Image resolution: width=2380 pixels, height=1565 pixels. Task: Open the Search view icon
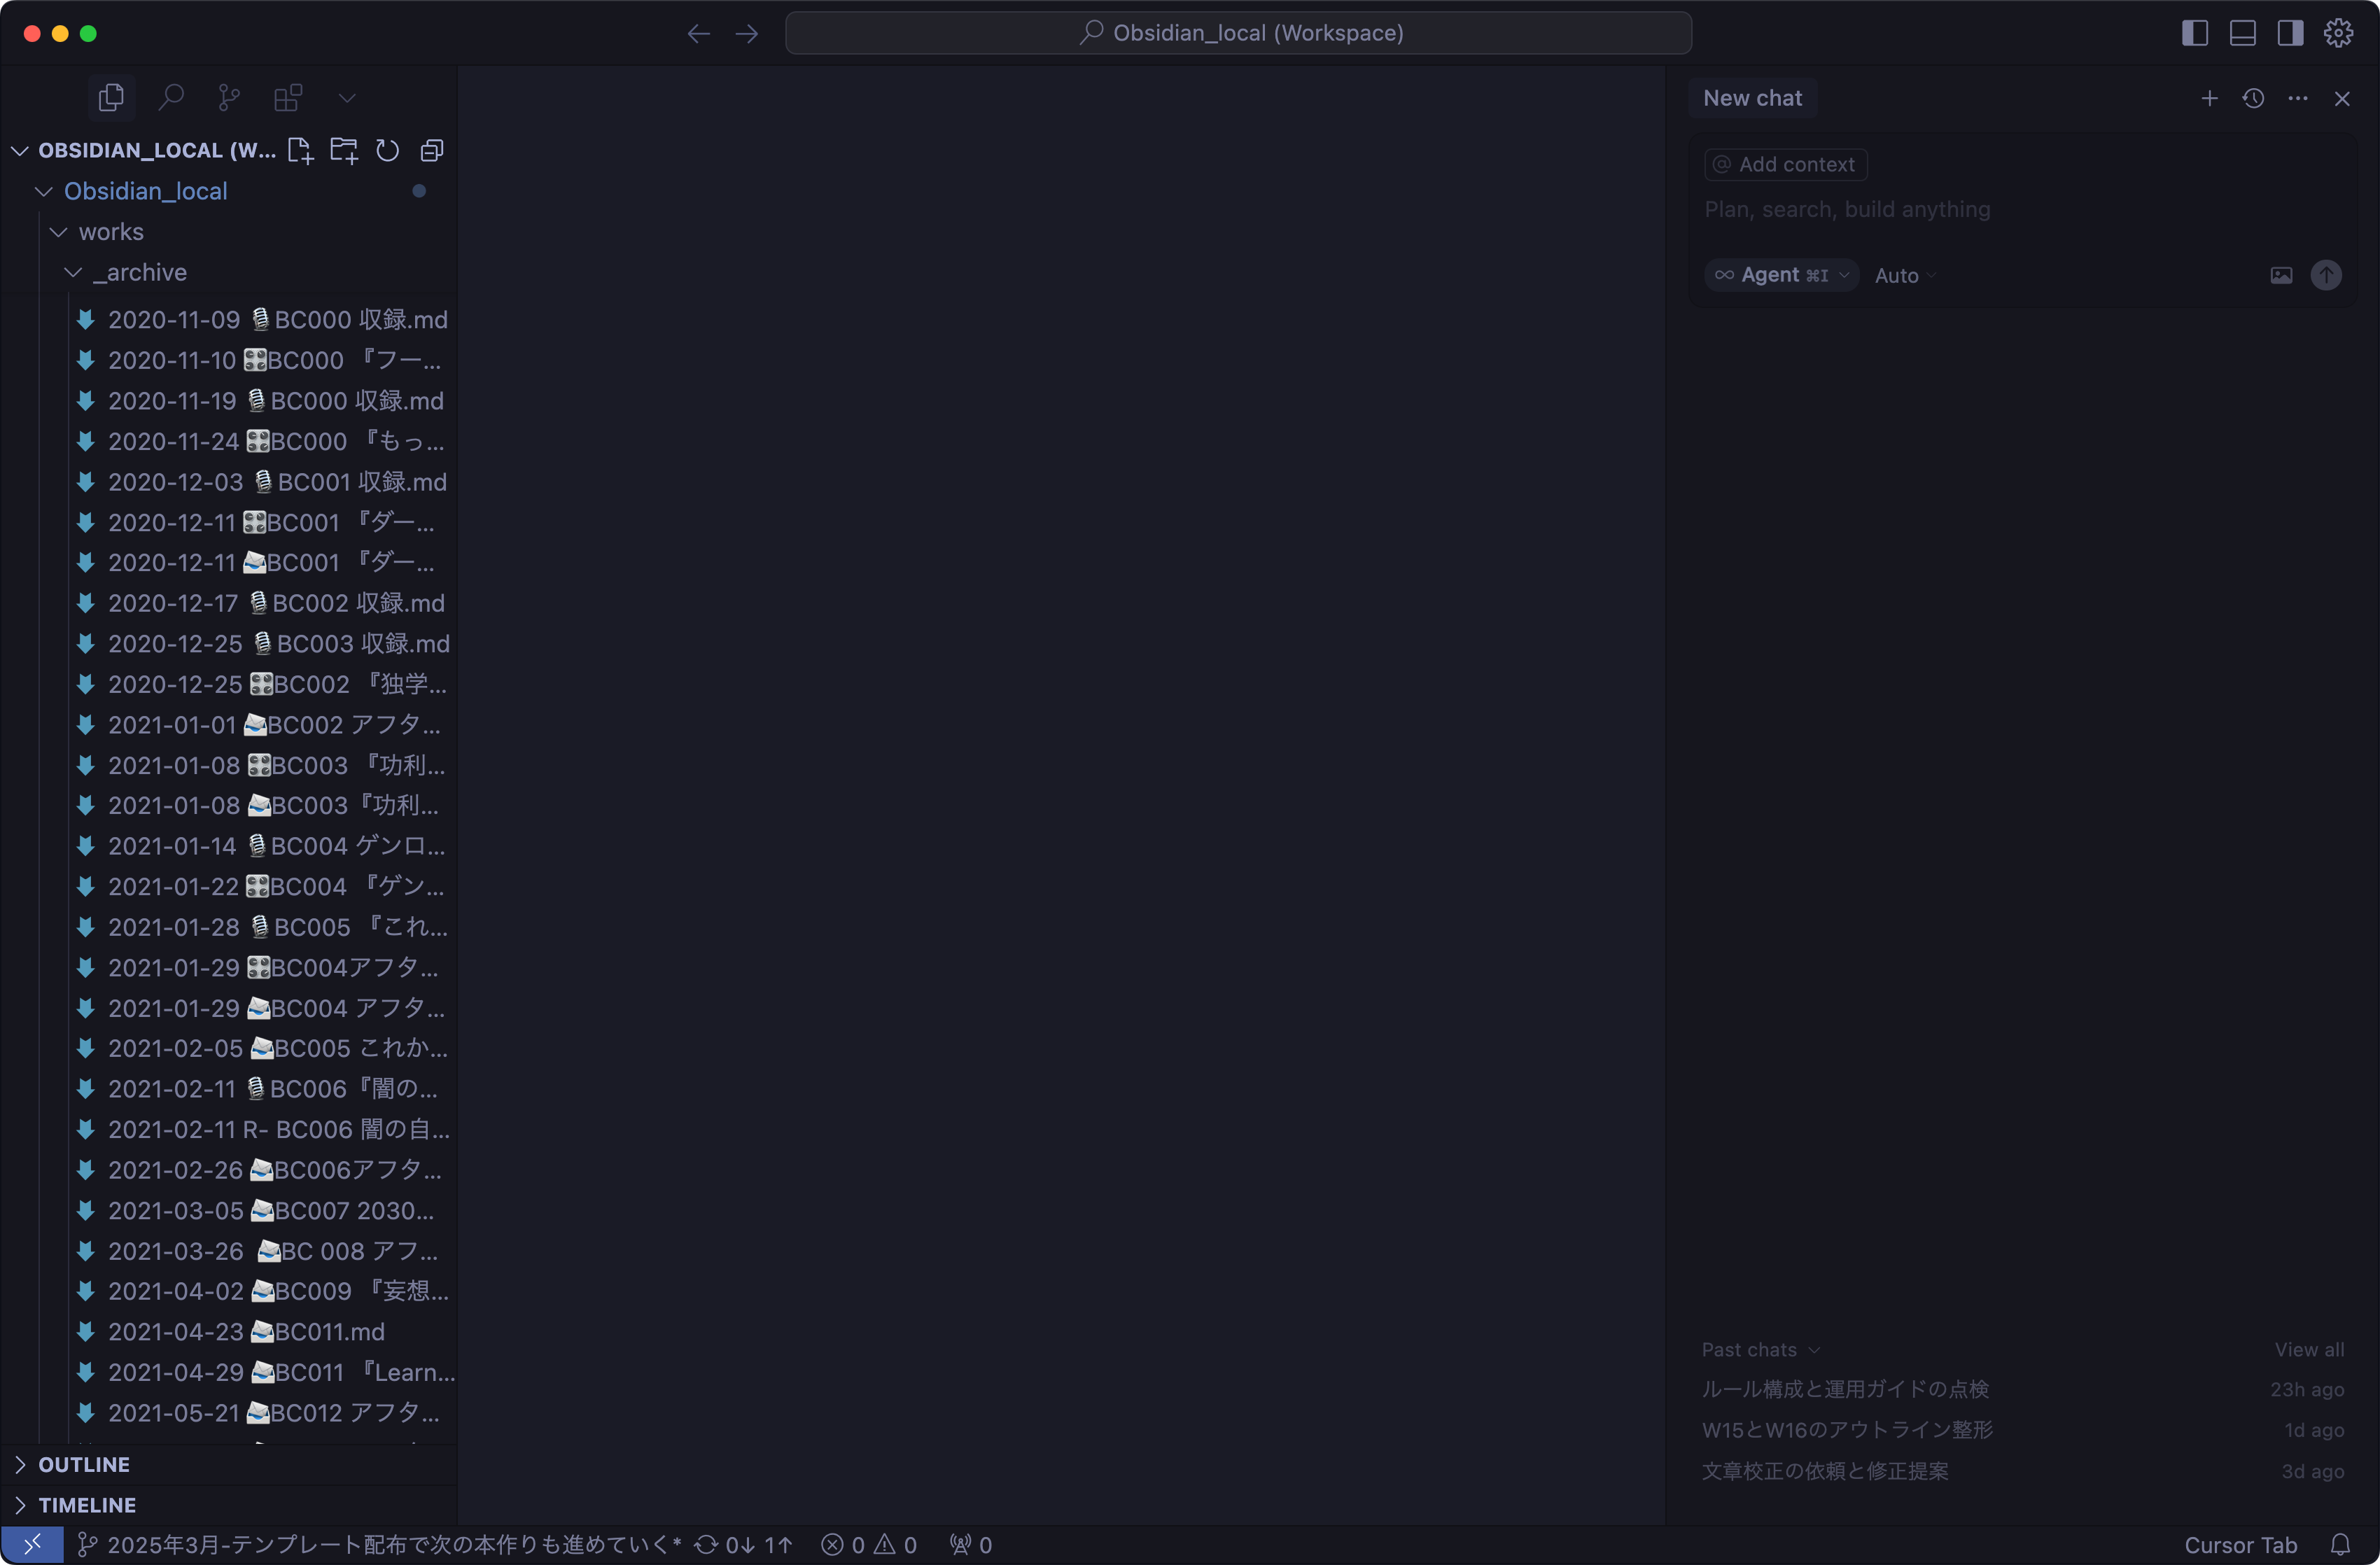click(171, 97)
